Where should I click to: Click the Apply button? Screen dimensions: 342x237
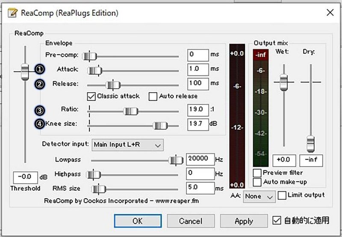[244, 221]
